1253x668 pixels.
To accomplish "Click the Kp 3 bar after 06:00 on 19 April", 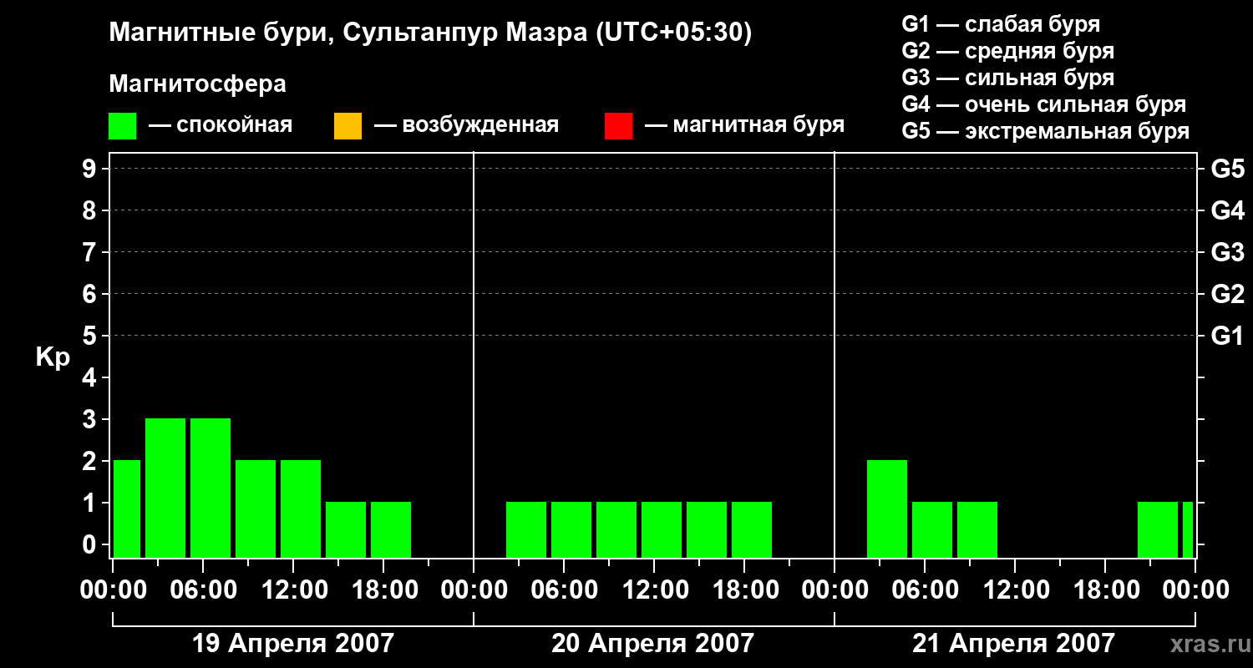I will [211, 488].
